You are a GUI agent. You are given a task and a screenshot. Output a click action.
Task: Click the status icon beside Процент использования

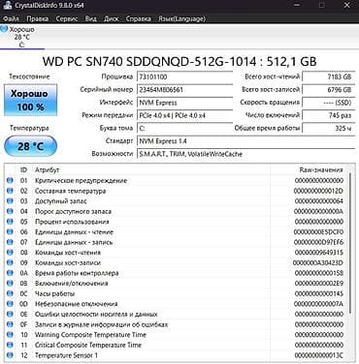click(x=10, y=222)
